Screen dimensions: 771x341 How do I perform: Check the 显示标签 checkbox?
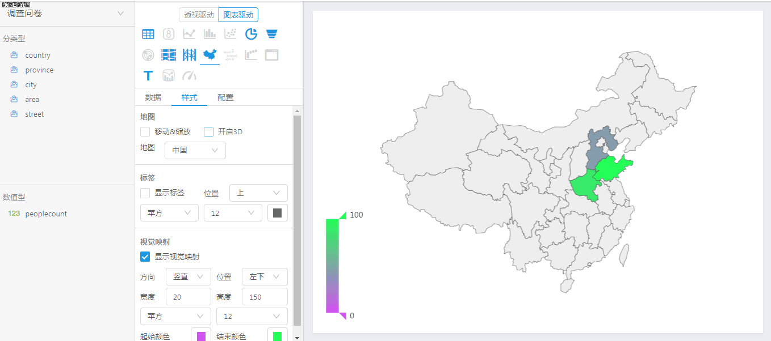145,193
